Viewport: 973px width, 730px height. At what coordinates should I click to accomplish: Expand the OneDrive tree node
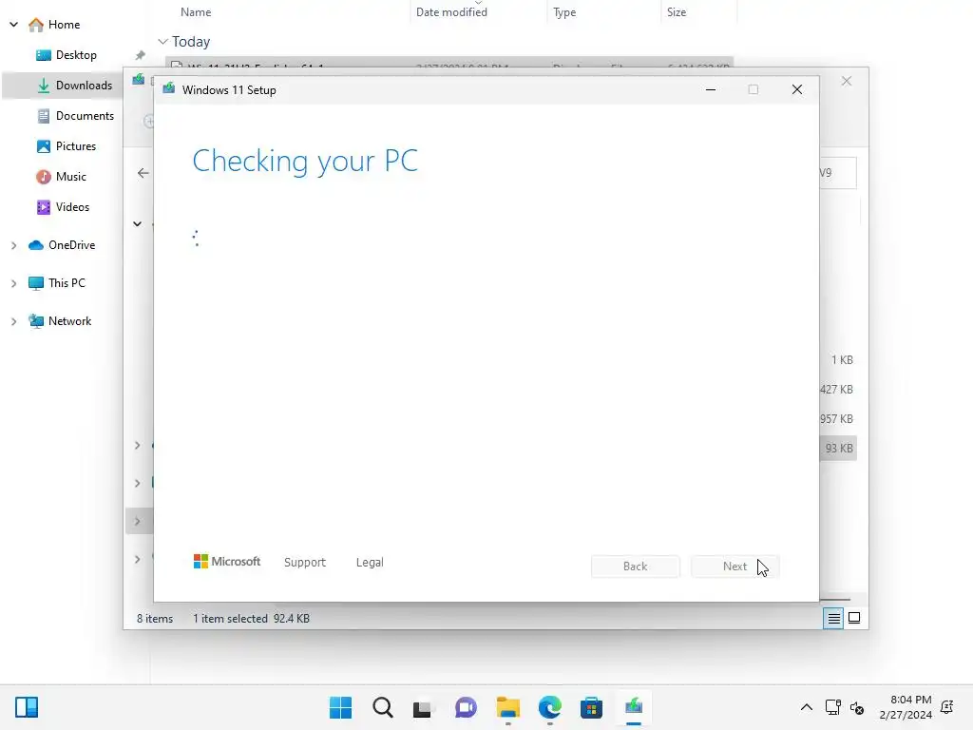pyautogui.click(x=13, y=246)
